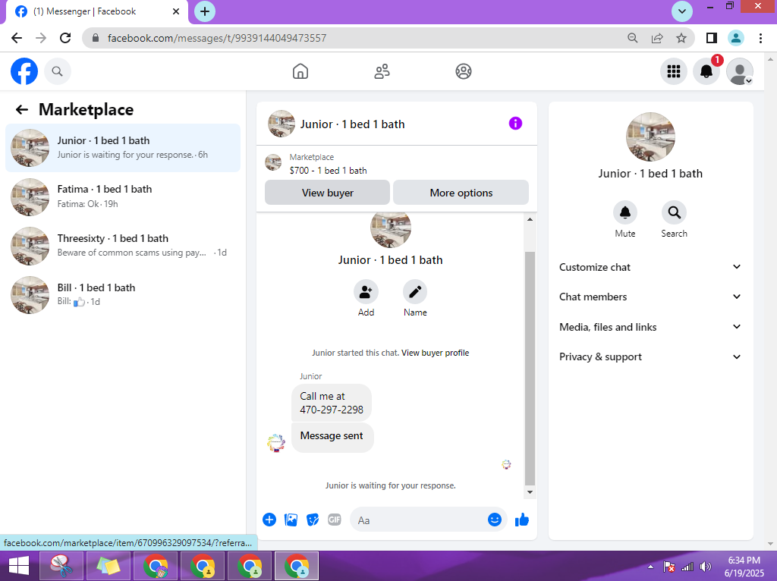The width and height of the screenshot is (777, 581).
Task: Open the Windows Start button
Action: pyautogui.click(x=19, y=566)
